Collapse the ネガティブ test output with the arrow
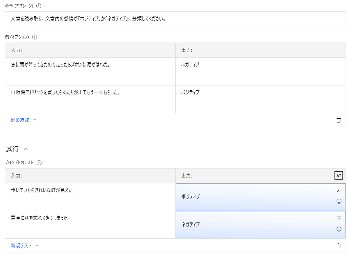Viewport: 348px width, 255px height. (338, 218)
